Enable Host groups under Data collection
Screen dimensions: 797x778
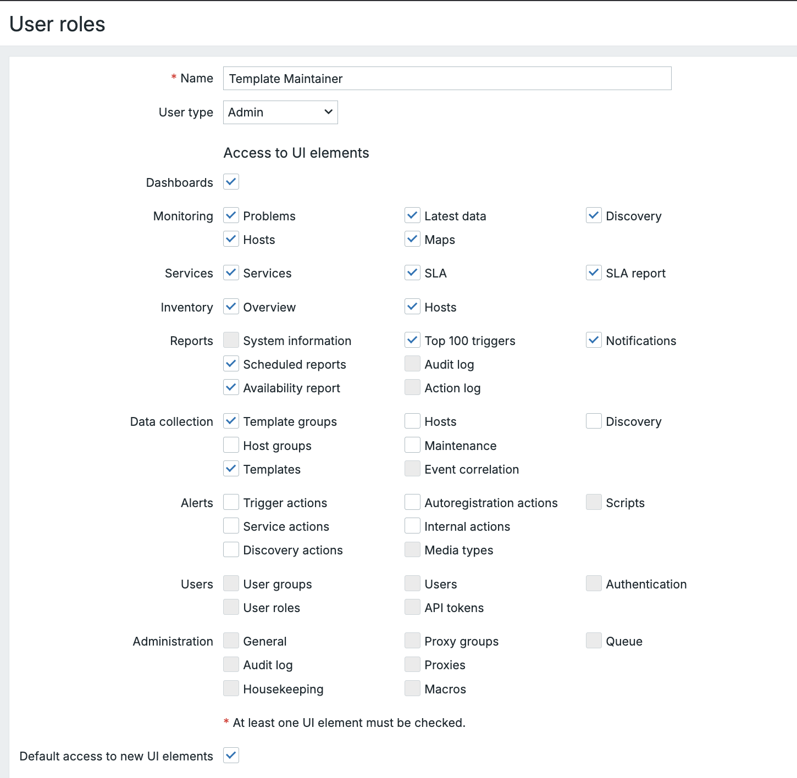231,445
